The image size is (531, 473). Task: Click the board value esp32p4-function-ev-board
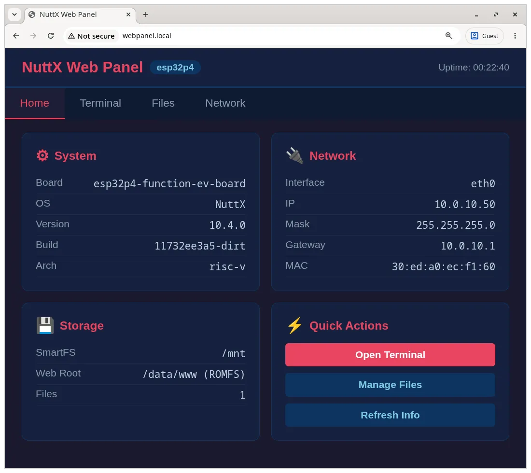(x=169, y=183)
